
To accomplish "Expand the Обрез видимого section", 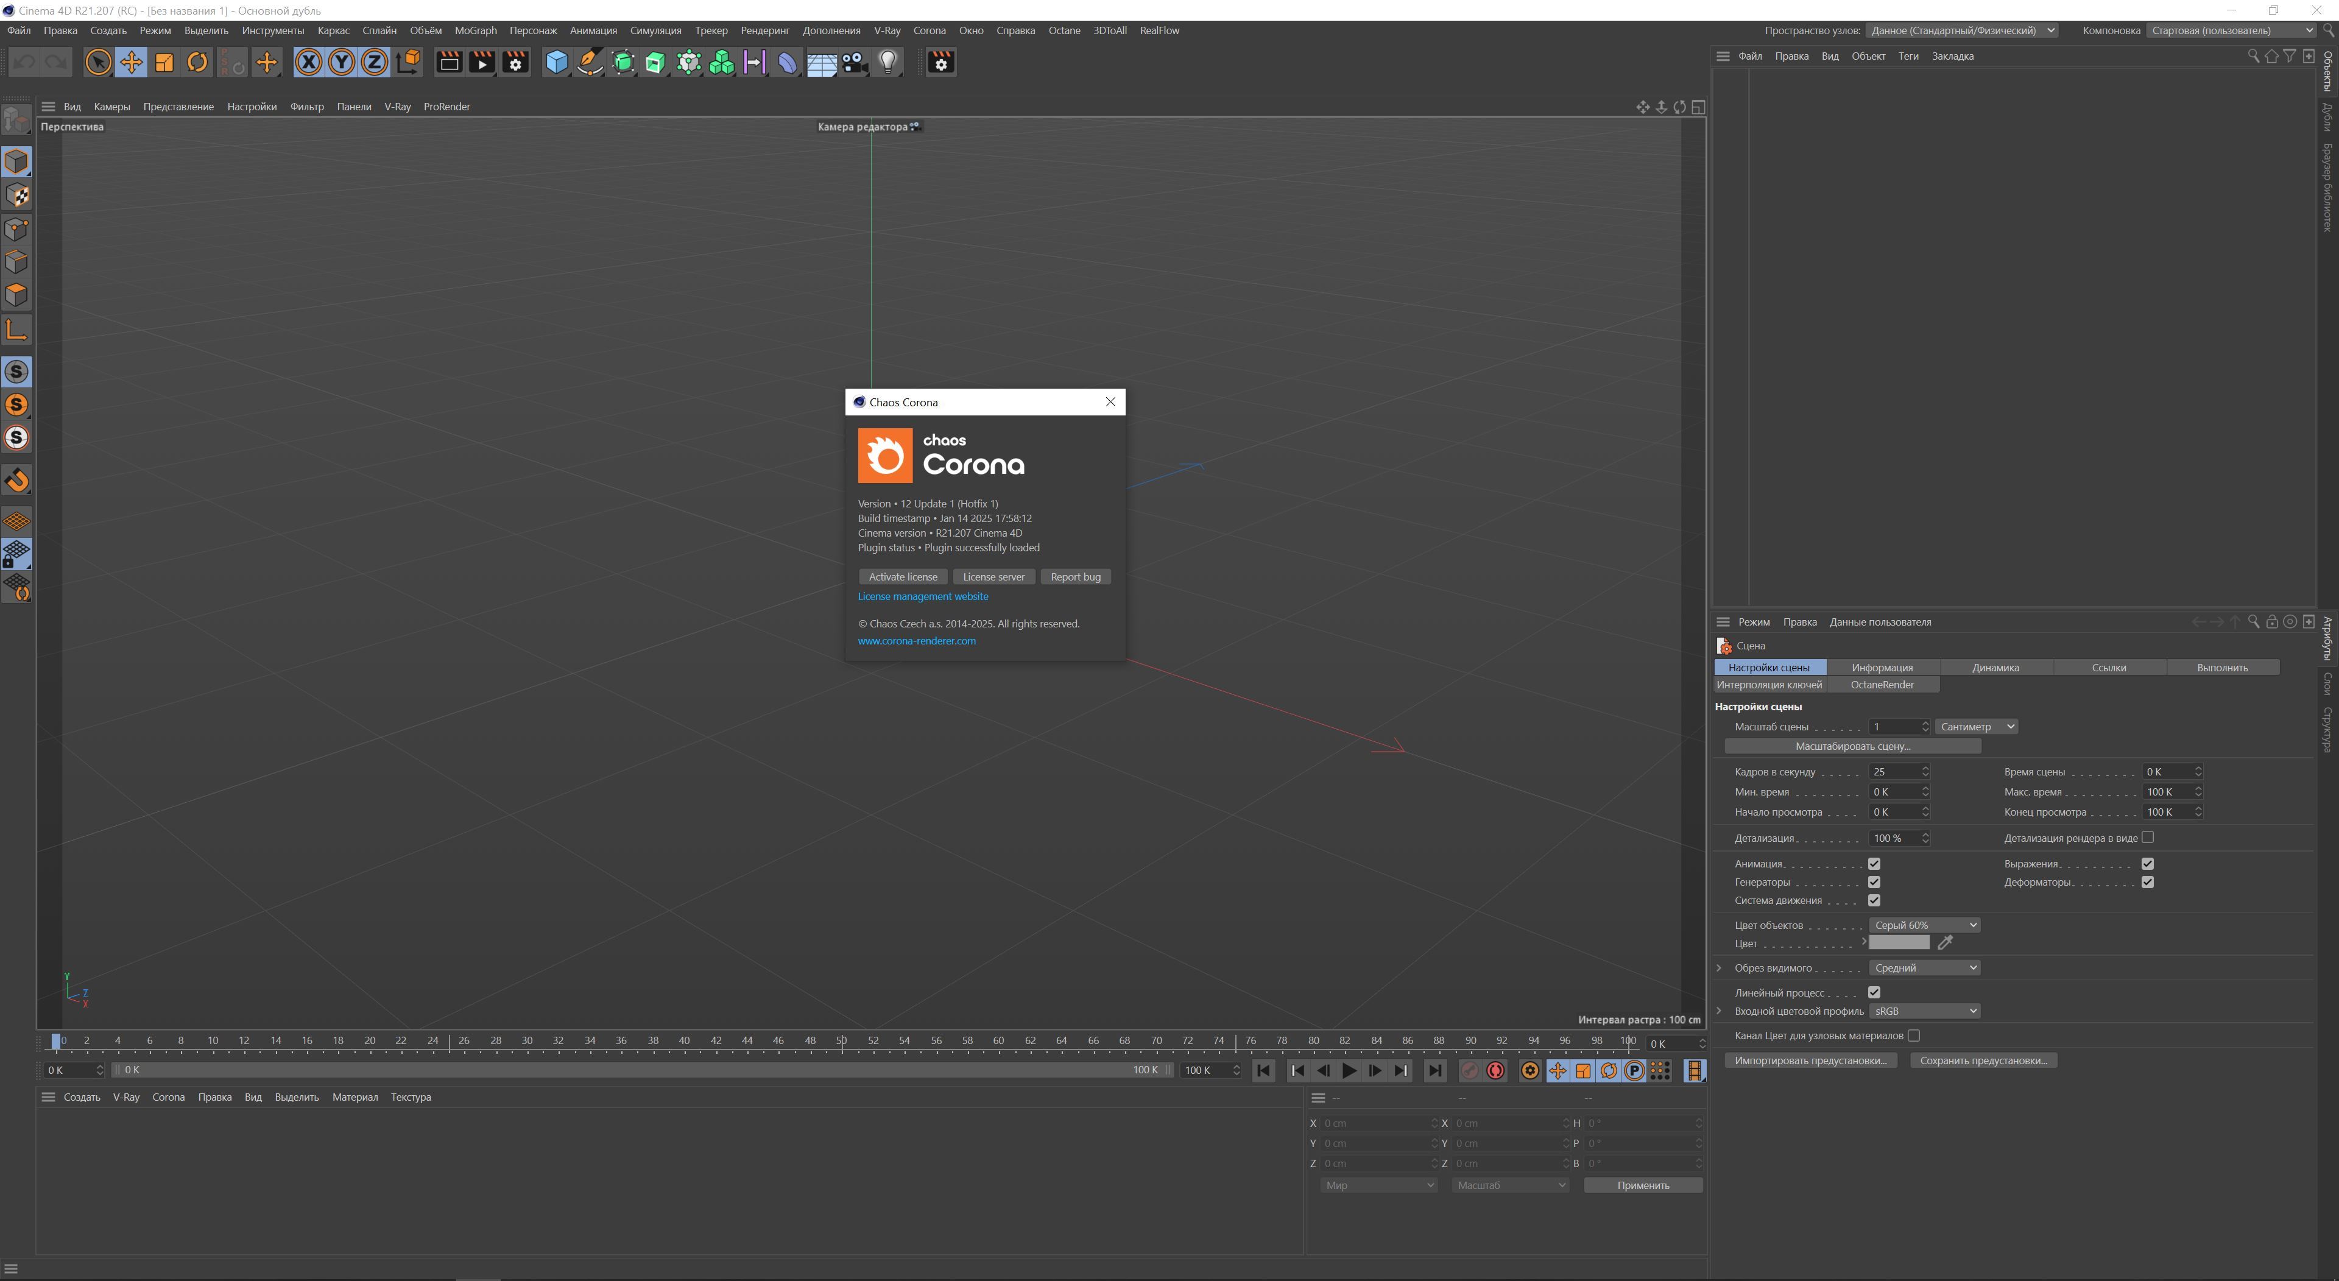I will coord(1719,968).
